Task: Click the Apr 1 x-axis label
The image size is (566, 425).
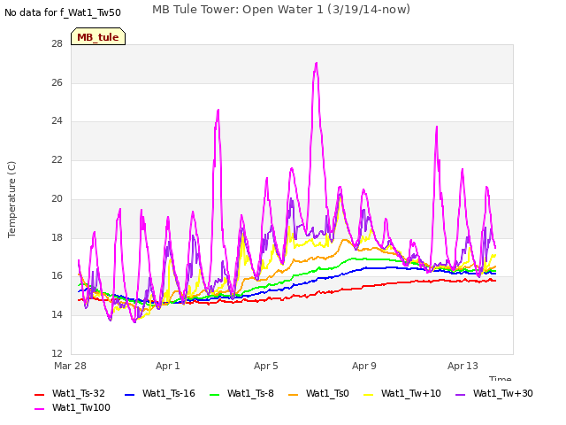Action: click(x=168, y=366)
